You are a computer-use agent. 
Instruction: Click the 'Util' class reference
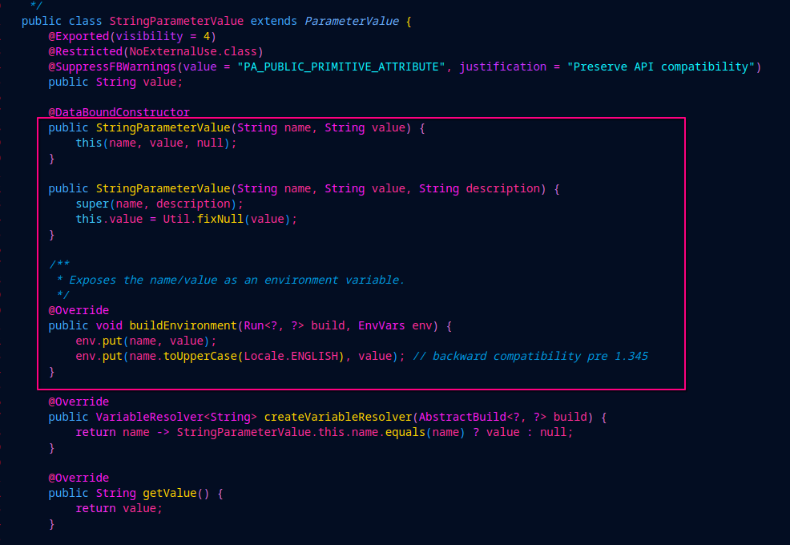click(x=176, y=219)
